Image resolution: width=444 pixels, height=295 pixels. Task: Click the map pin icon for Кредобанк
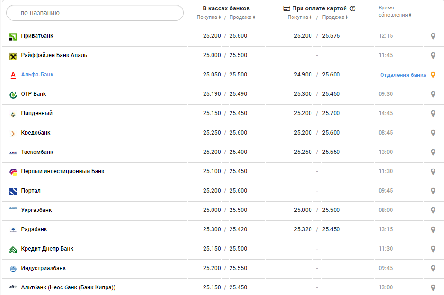tap(433, 133)
